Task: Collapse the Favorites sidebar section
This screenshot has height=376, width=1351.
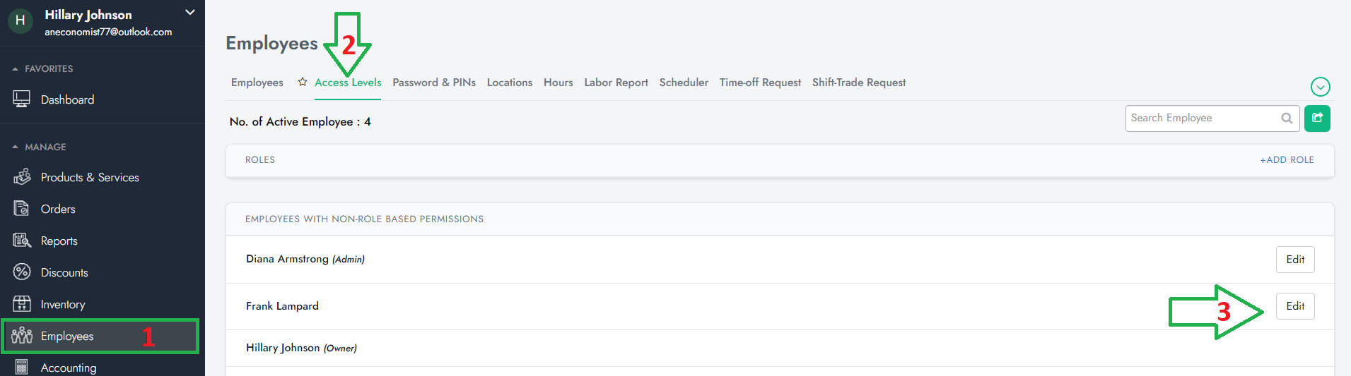Action: point(16,69)
